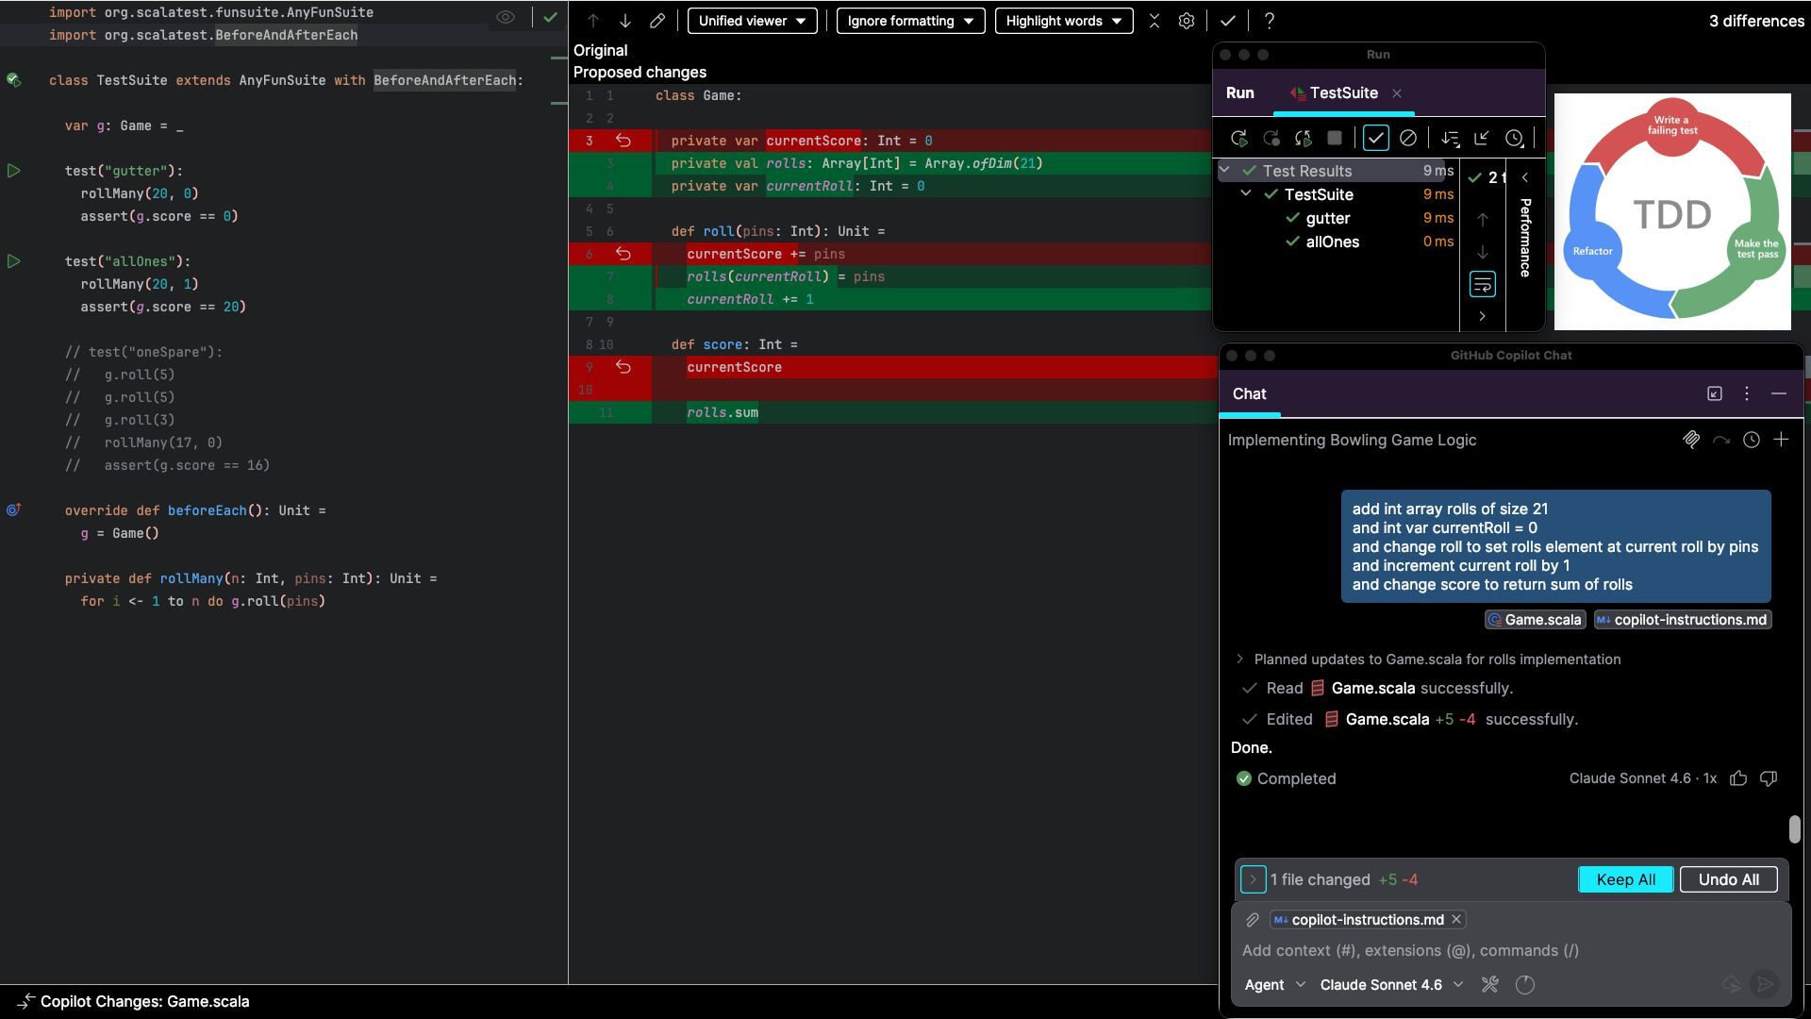Click the Undo All button
The height and width of the screenshot is (1019, 1811).
pyautogui.click(x=1728, y=879)
